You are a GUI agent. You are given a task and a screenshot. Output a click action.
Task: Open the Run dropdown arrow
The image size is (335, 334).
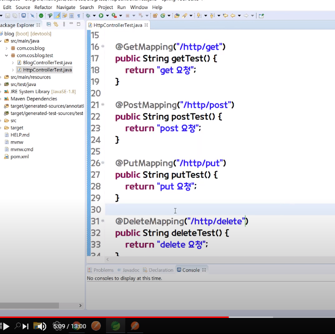pos(107,16)
